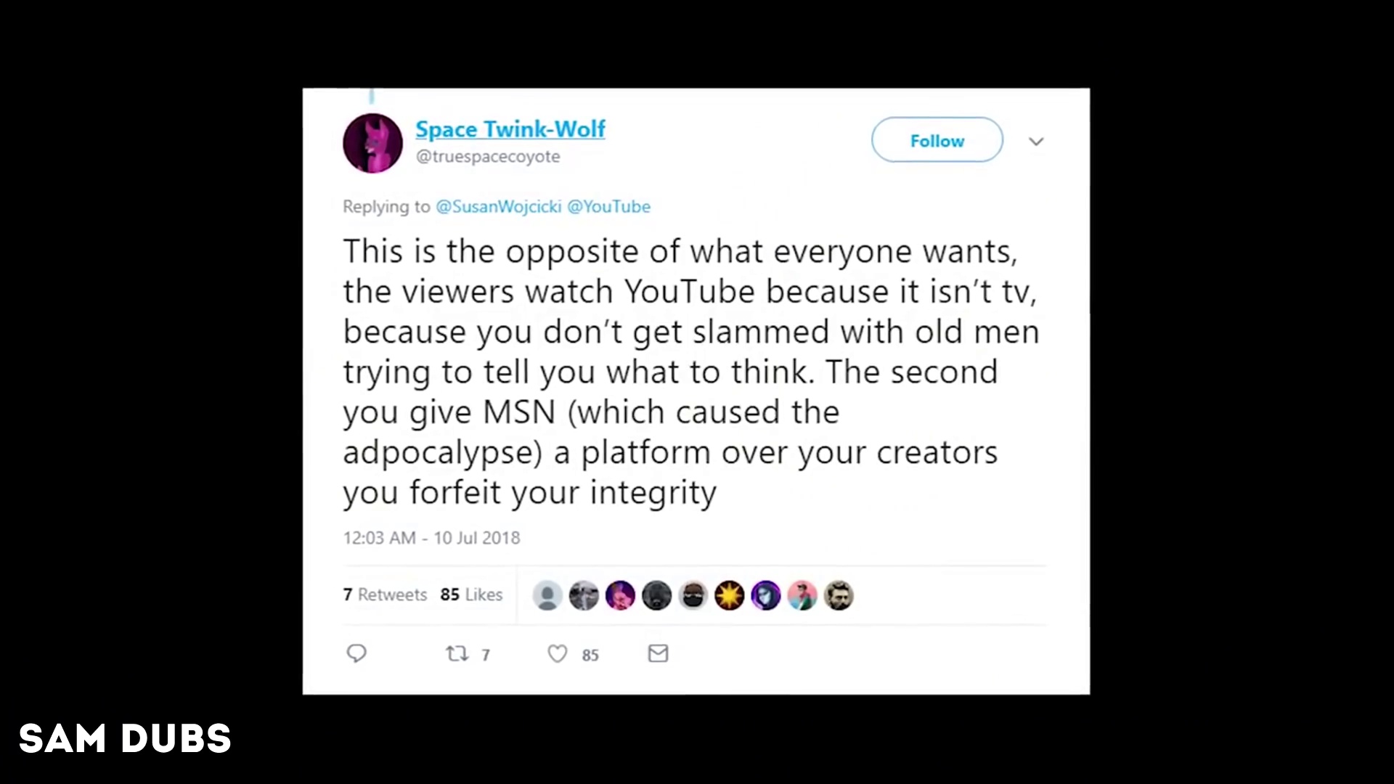Screen dimensions: 1394x784
Task: Like the tweet with heart icon
Action: point(558,654)
